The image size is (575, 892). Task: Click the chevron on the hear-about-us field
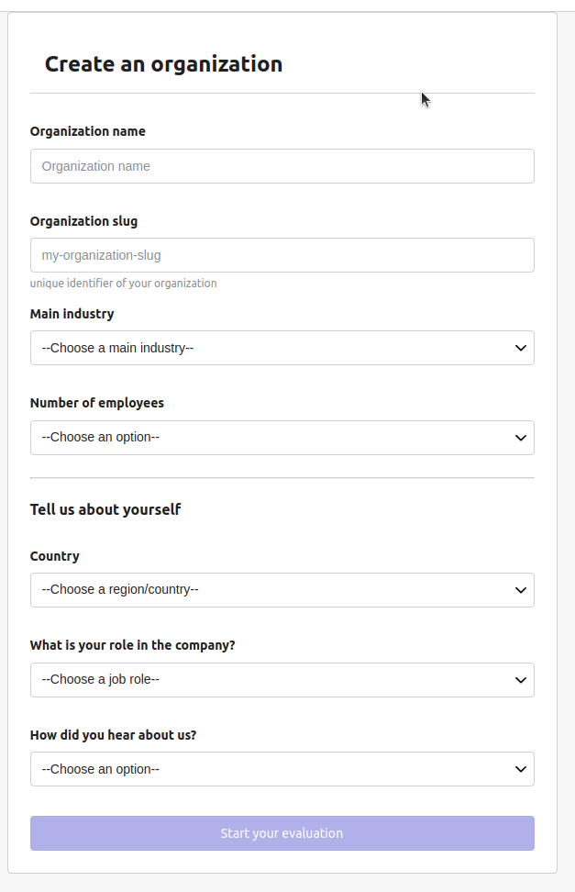pyautogui.click(x=520, y=769)
